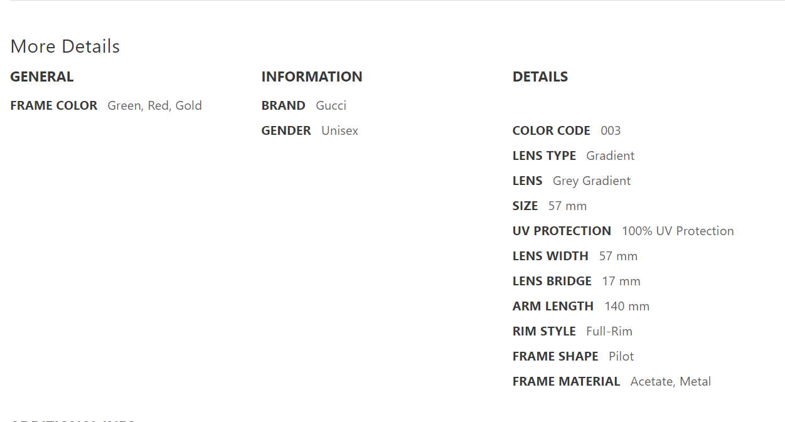The image size is (785, 422).
Task: Click the LENS TYPE label
Action: tap(544, 156)
